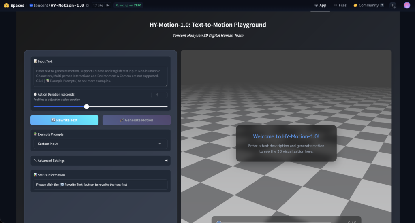Click the Running on ZERO status badge
415x223 pixels.
[x=128, y=6]
